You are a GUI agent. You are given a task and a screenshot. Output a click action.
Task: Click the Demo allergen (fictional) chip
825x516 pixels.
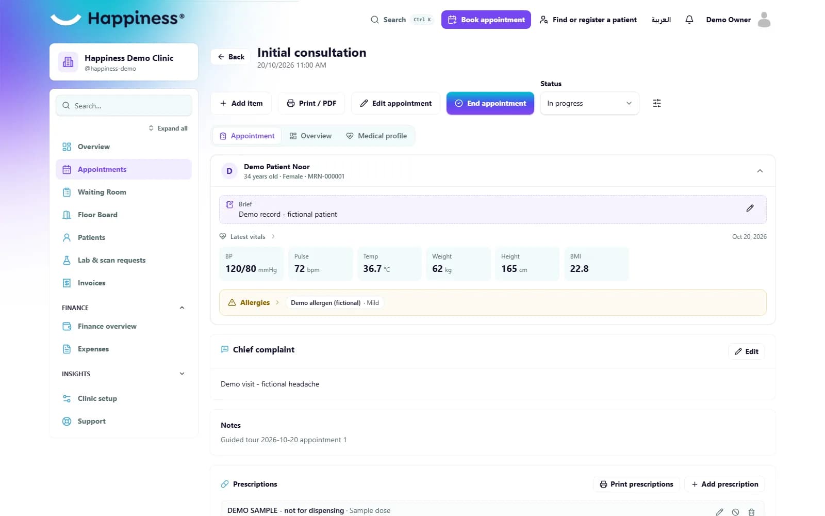[x=335, y=302]
